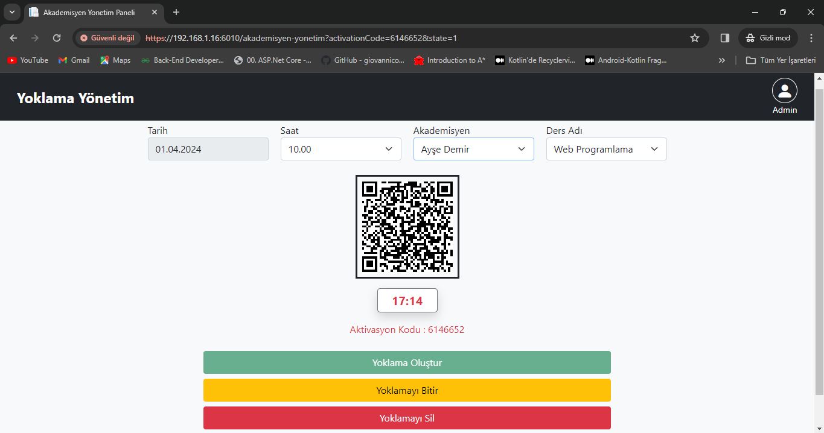
Task: Open the Gmail bookmark
Action: pos(74,60)
